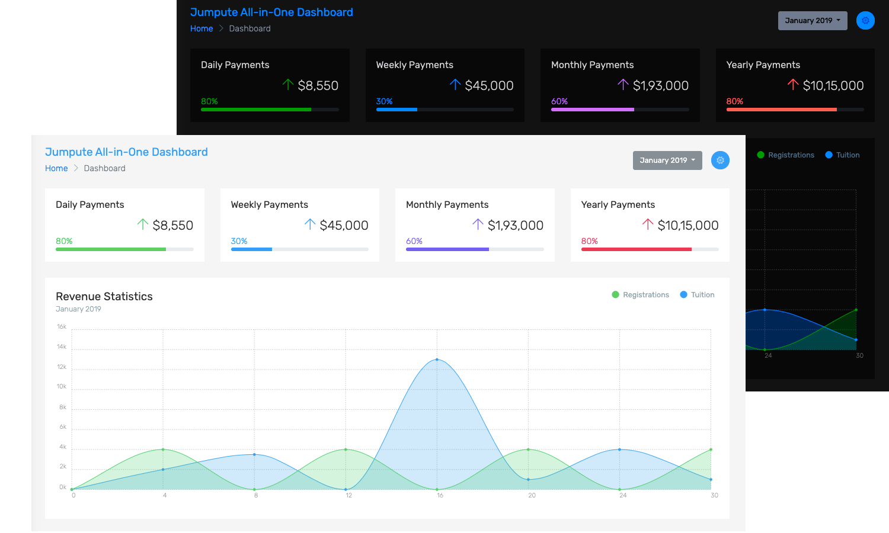
Task: Click Revenue Statistics heading
Action: [104, 296]
